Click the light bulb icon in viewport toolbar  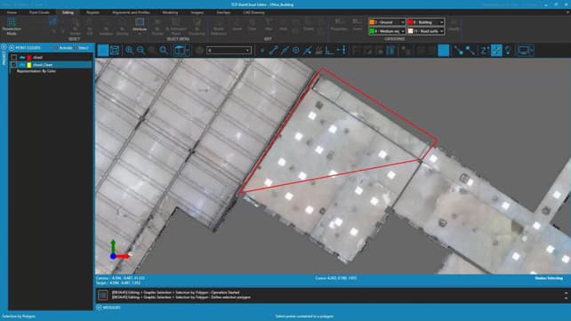tap(508, 50)
